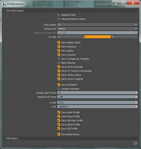Open the Default Unit dropdown
Viewport: 141px width, 149px height.
(x=97, y=29)
